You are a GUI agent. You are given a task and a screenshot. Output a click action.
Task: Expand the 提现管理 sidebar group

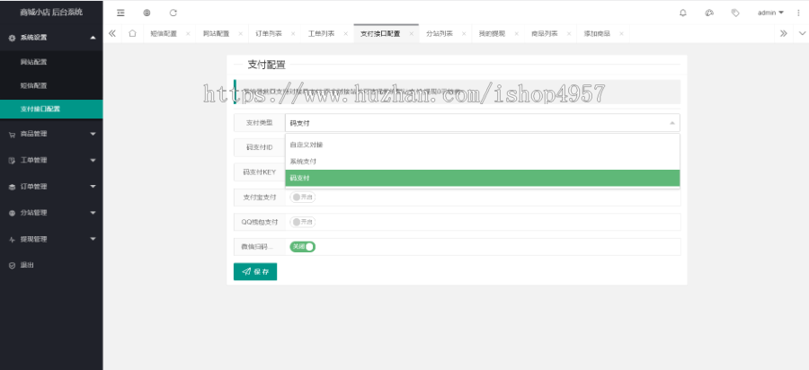[93, 239]
